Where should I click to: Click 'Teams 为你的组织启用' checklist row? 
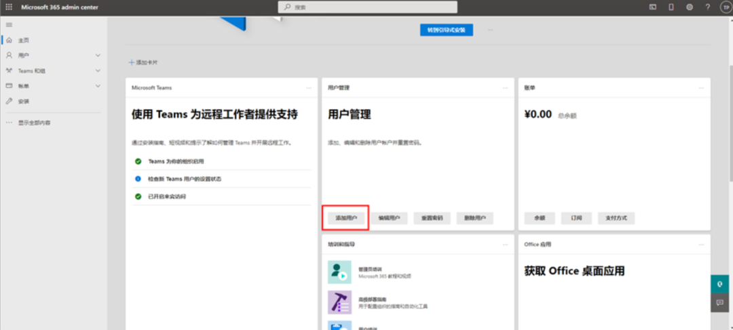221,161
